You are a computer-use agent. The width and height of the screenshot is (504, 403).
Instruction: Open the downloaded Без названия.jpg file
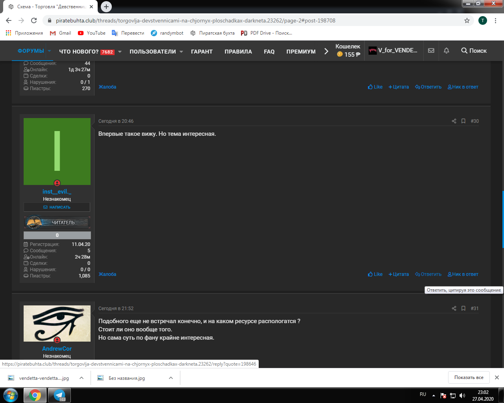[x=126, y=378]
